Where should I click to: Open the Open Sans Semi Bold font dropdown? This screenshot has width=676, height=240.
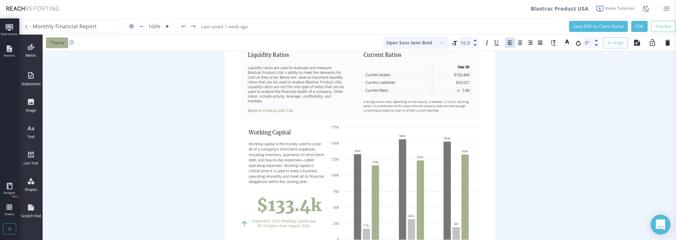coord(414,43)
